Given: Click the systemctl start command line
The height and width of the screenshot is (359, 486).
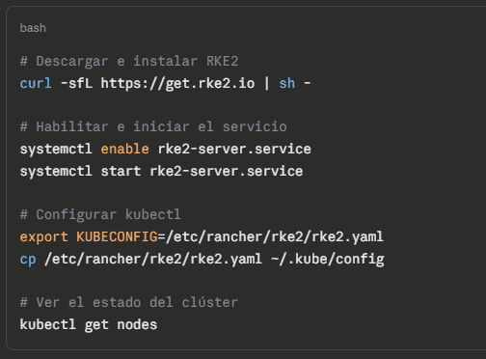Looking at the screenshot, I should (x=161, y=171).
